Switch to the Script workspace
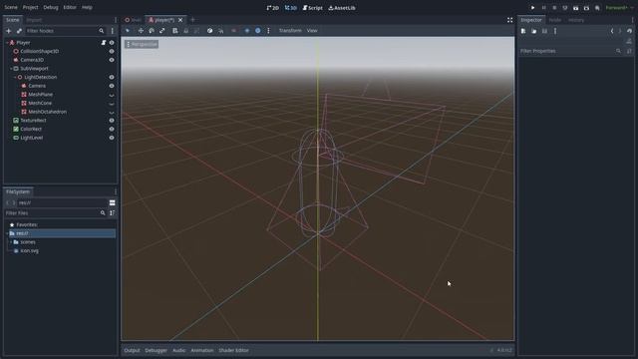638x359 pixels. pyautogui.click(x=312, y=8)
